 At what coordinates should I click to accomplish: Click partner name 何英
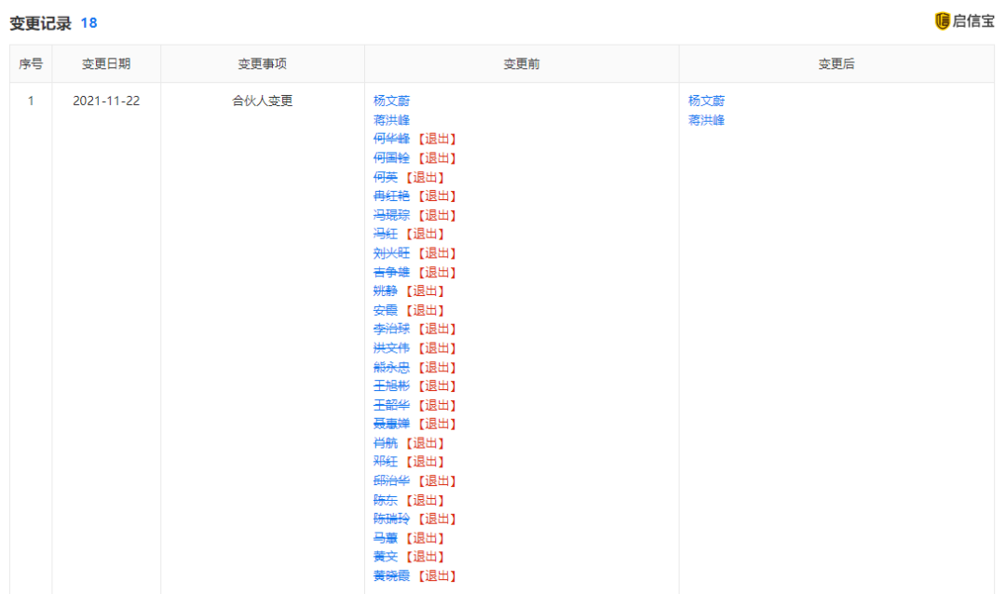coord(386,177)
